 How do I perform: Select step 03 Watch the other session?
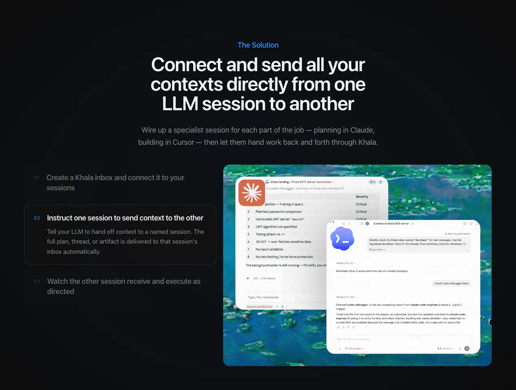pyautogui.click(x=120, y=286)
